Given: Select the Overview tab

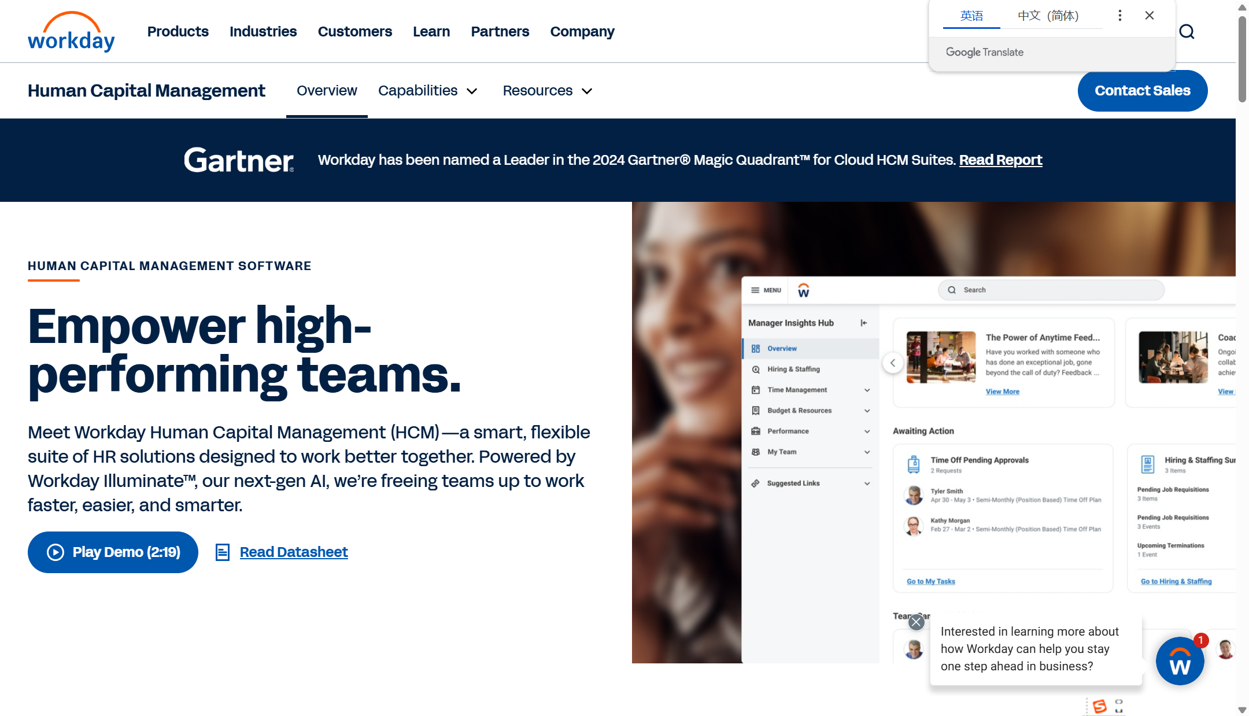Looking at the screenshot, I should [327, 91].
